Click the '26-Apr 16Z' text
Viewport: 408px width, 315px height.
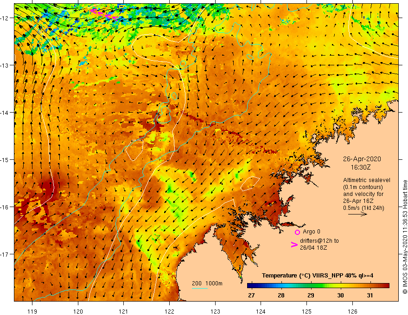(x=358, y=201)
